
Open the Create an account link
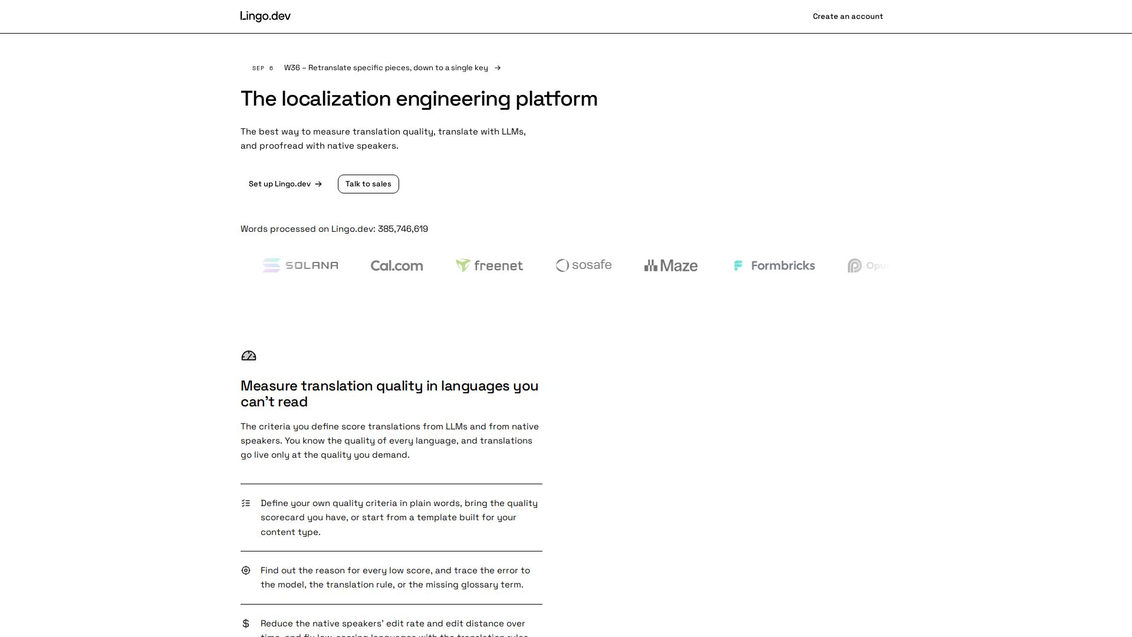[x=848, y=17]
